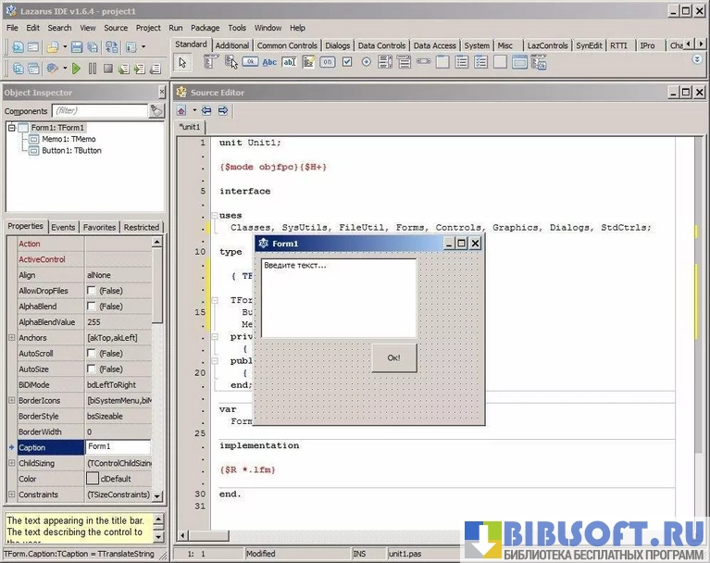Open the Project menu
This screenshot has height=563, width=710.
[148, 28]
